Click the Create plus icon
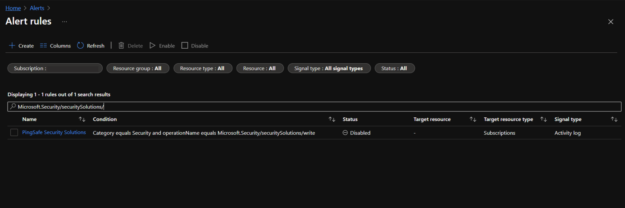 click(x=12, y=46)
